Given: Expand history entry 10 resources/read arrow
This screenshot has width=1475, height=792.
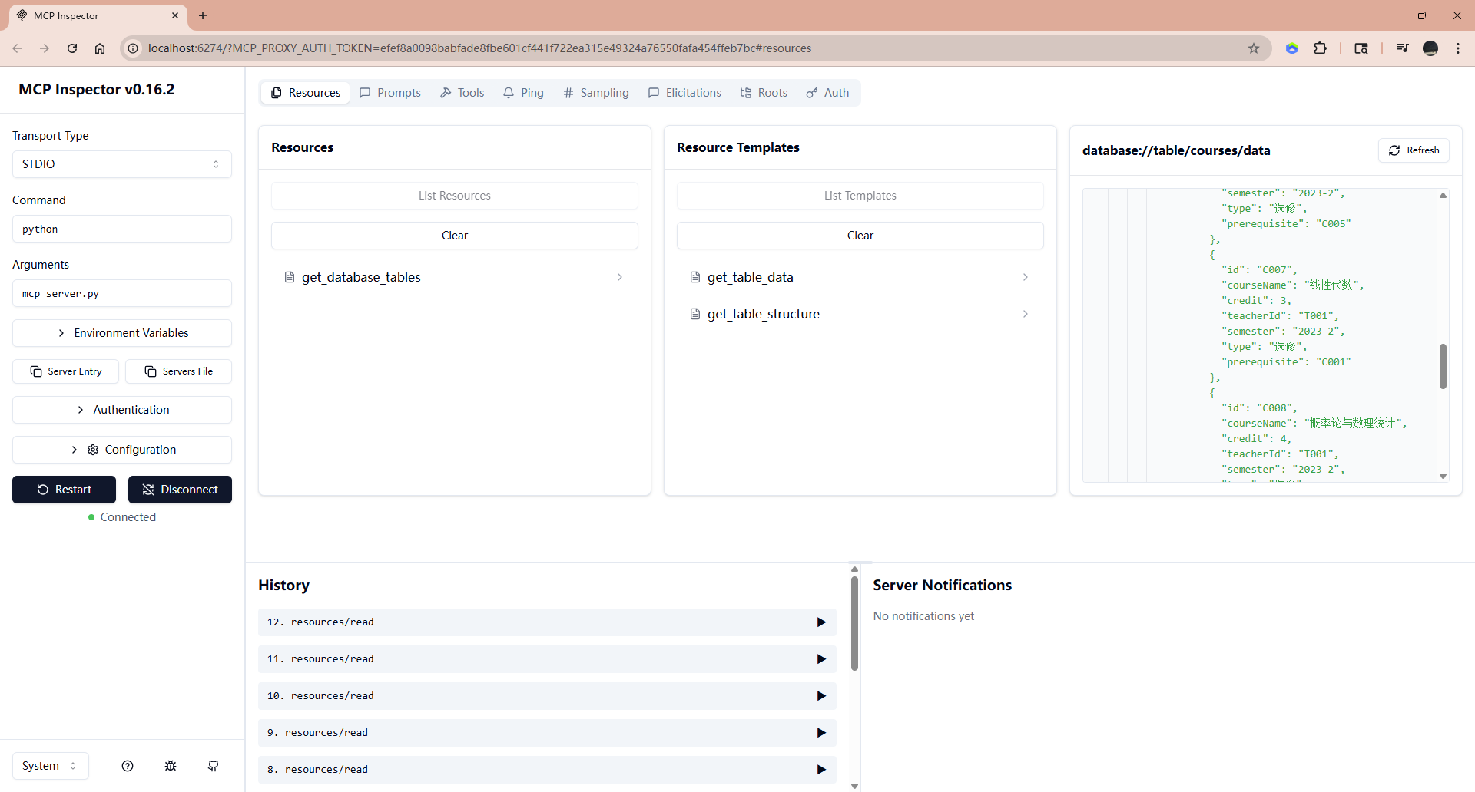Looking at the screenshot, I should [821, 696].
